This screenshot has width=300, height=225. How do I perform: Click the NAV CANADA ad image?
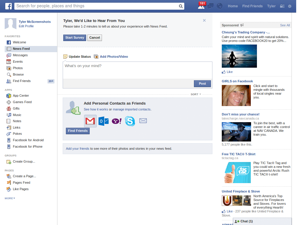(x=236, y=132)
